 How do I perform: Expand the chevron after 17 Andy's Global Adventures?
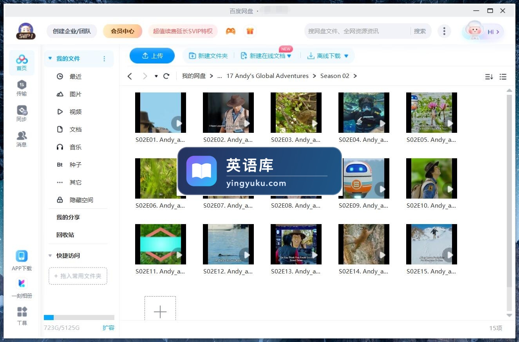click(315, 76)
